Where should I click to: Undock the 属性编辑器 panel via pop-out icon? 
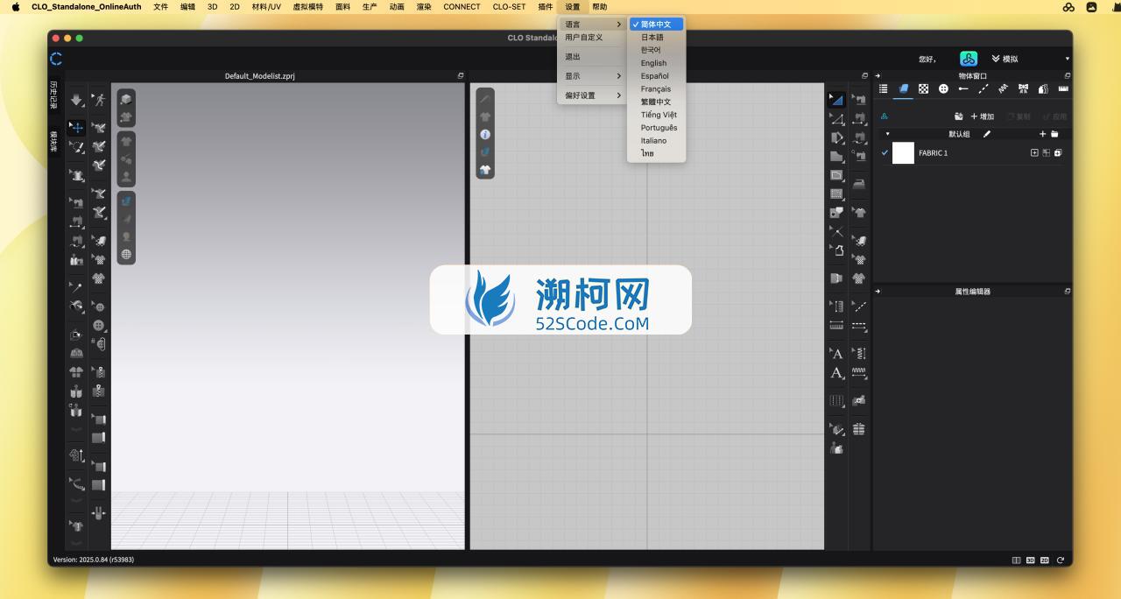click(1068, 291)
